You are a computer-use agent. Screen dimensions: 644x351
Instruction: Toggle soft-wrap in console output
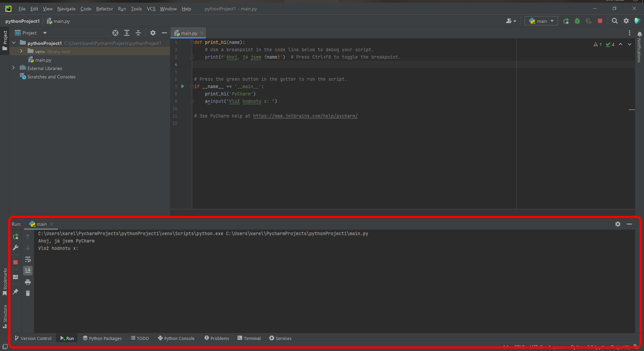click(28, 260)
